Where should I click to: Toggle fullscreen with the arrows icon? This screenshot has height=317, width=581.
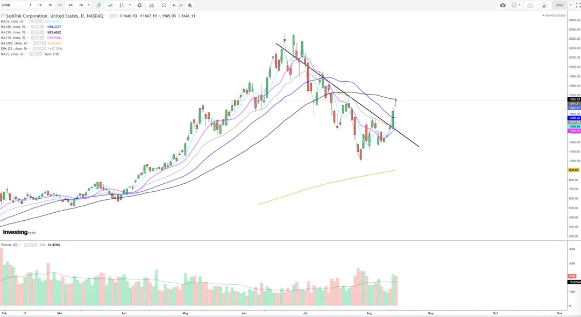click(578, 5)
